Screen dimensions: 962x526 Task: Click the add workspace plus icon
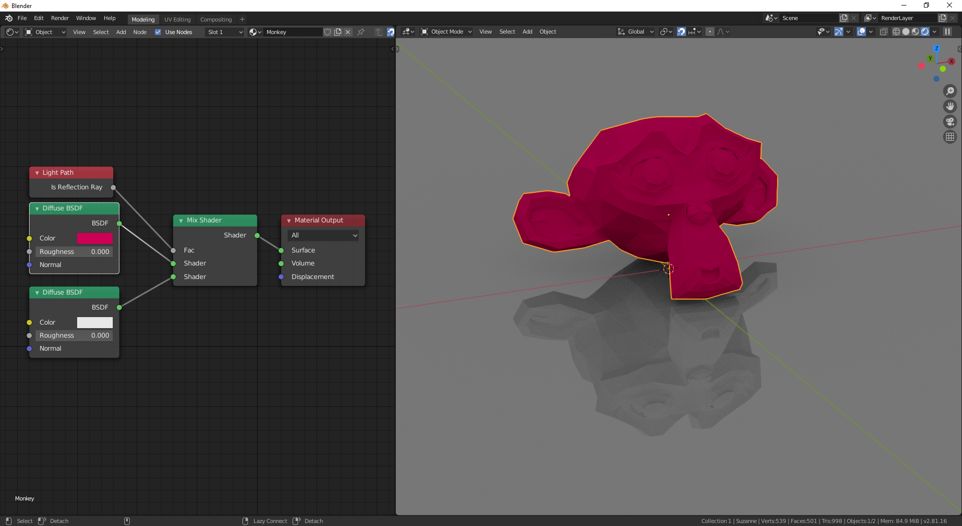243,20
